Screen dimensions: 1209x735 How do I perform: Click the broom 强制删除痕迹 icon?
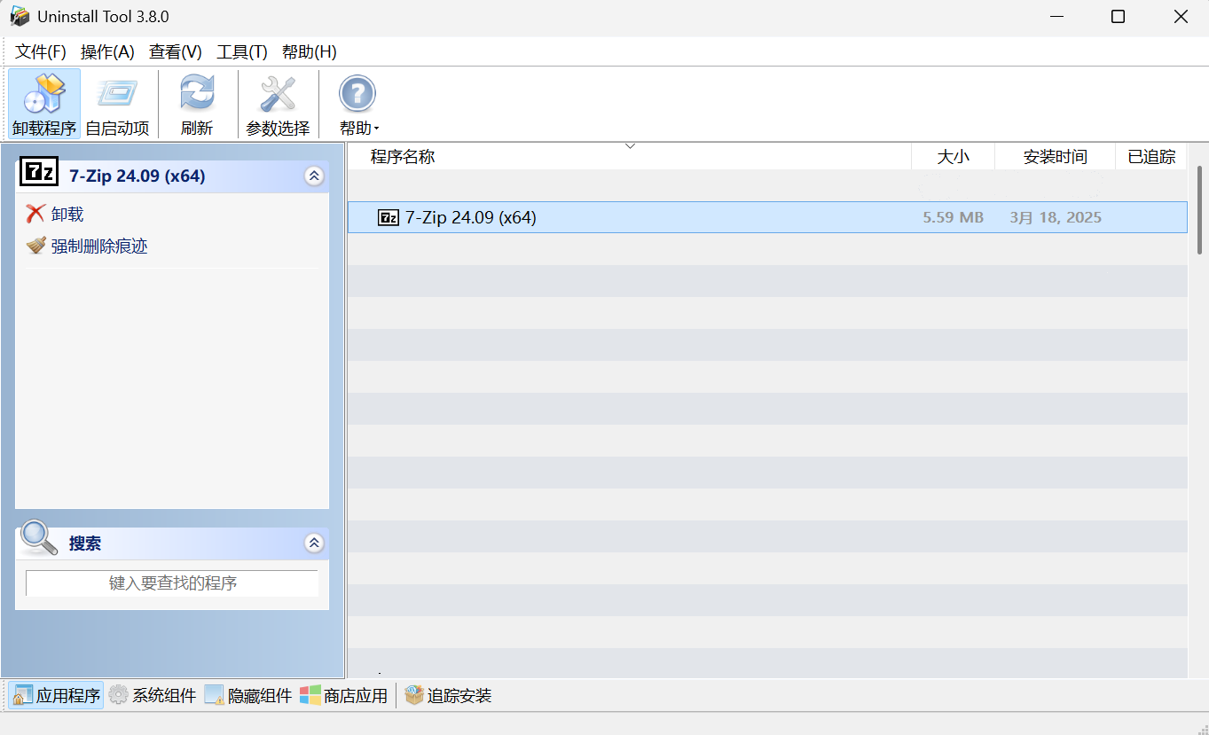tap(35, 246)
